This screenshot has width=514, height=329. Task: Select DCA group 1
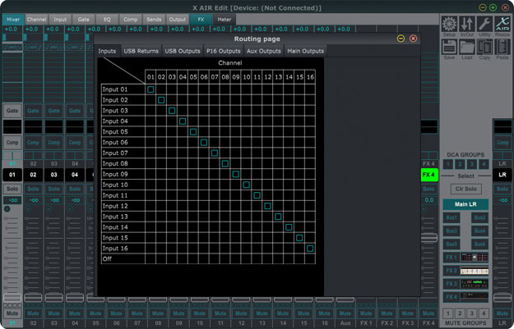click(x=447, y=164)
